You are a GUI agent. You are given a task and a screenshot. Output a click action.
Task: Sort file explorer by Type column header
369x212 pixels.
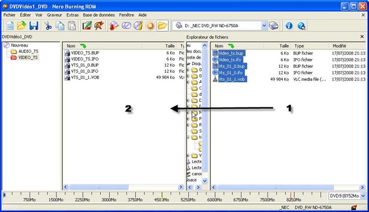pos(311,46)
